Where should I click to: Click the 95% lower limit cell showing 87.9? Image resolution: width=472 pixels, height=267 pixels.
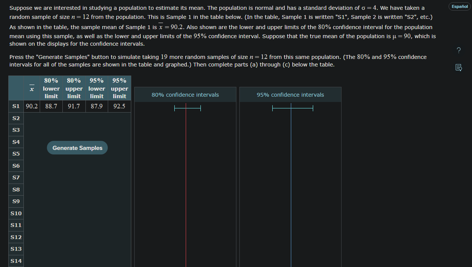[x=96, y=106]
